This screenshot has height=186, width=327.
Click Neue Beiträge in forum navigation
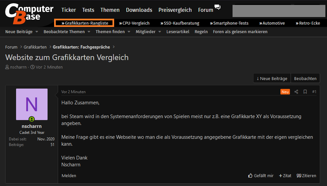(x=19, y=32)
